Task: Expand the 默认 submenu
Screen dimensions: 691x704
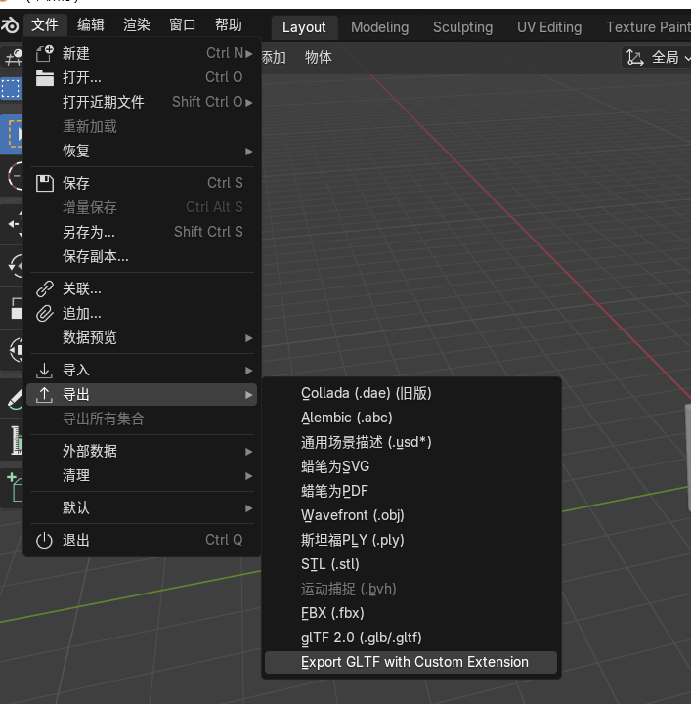Action: tap(248, 508)
